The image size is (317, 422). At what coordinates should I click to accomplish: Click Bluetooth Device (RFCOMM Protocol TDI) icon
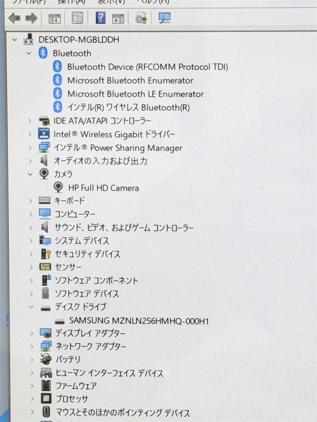pyautogui.click(x=57, y=66)
